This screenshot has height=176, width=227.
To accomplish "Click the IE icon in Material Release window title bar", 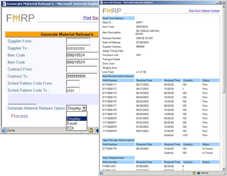I will (x=101, y=2).
